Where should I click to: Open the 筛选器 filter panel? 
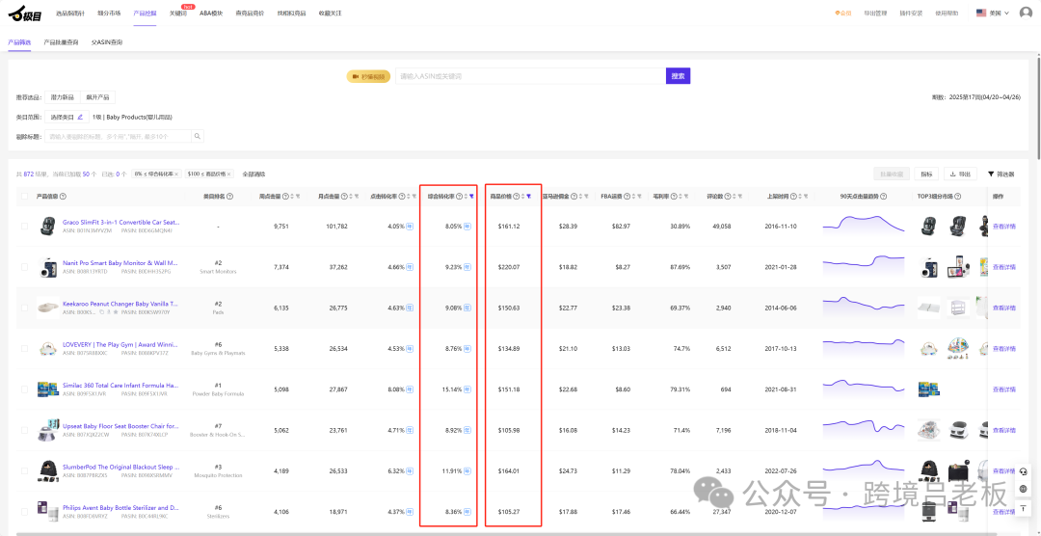(x=1001, y=174)
